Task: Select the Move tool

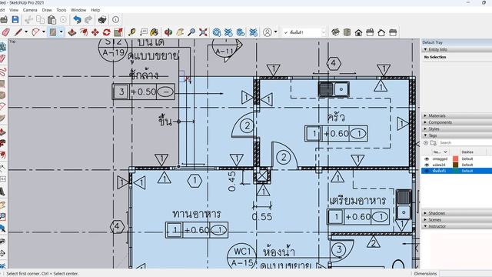Action: pyautogui.click(x=95, y=32)
